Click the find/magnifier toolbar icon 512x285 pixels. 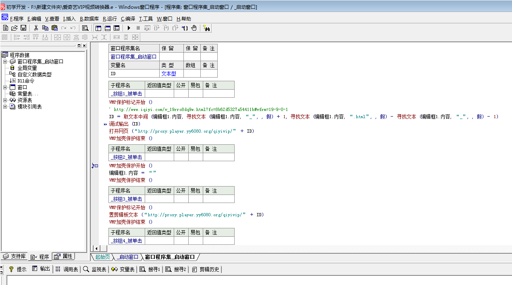coord(85,28)
